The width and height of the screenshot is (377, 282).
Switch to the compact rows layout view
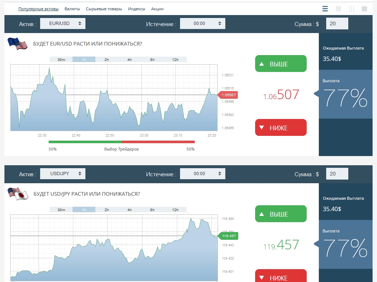point(338,9)
